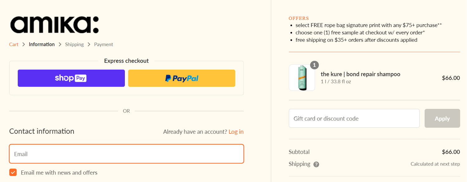Click the Express checkout heading
The height and width of the screenshot is (182, 467).
point(126,61)
